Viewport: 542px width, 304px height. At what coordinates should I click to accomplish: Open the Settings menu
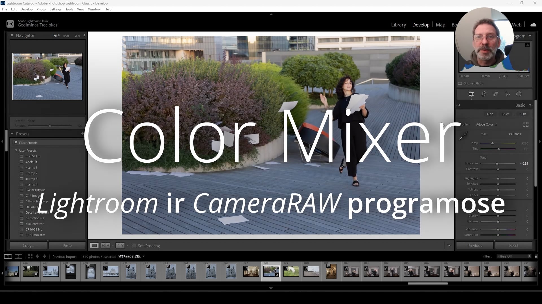click(x=55, y=9)
